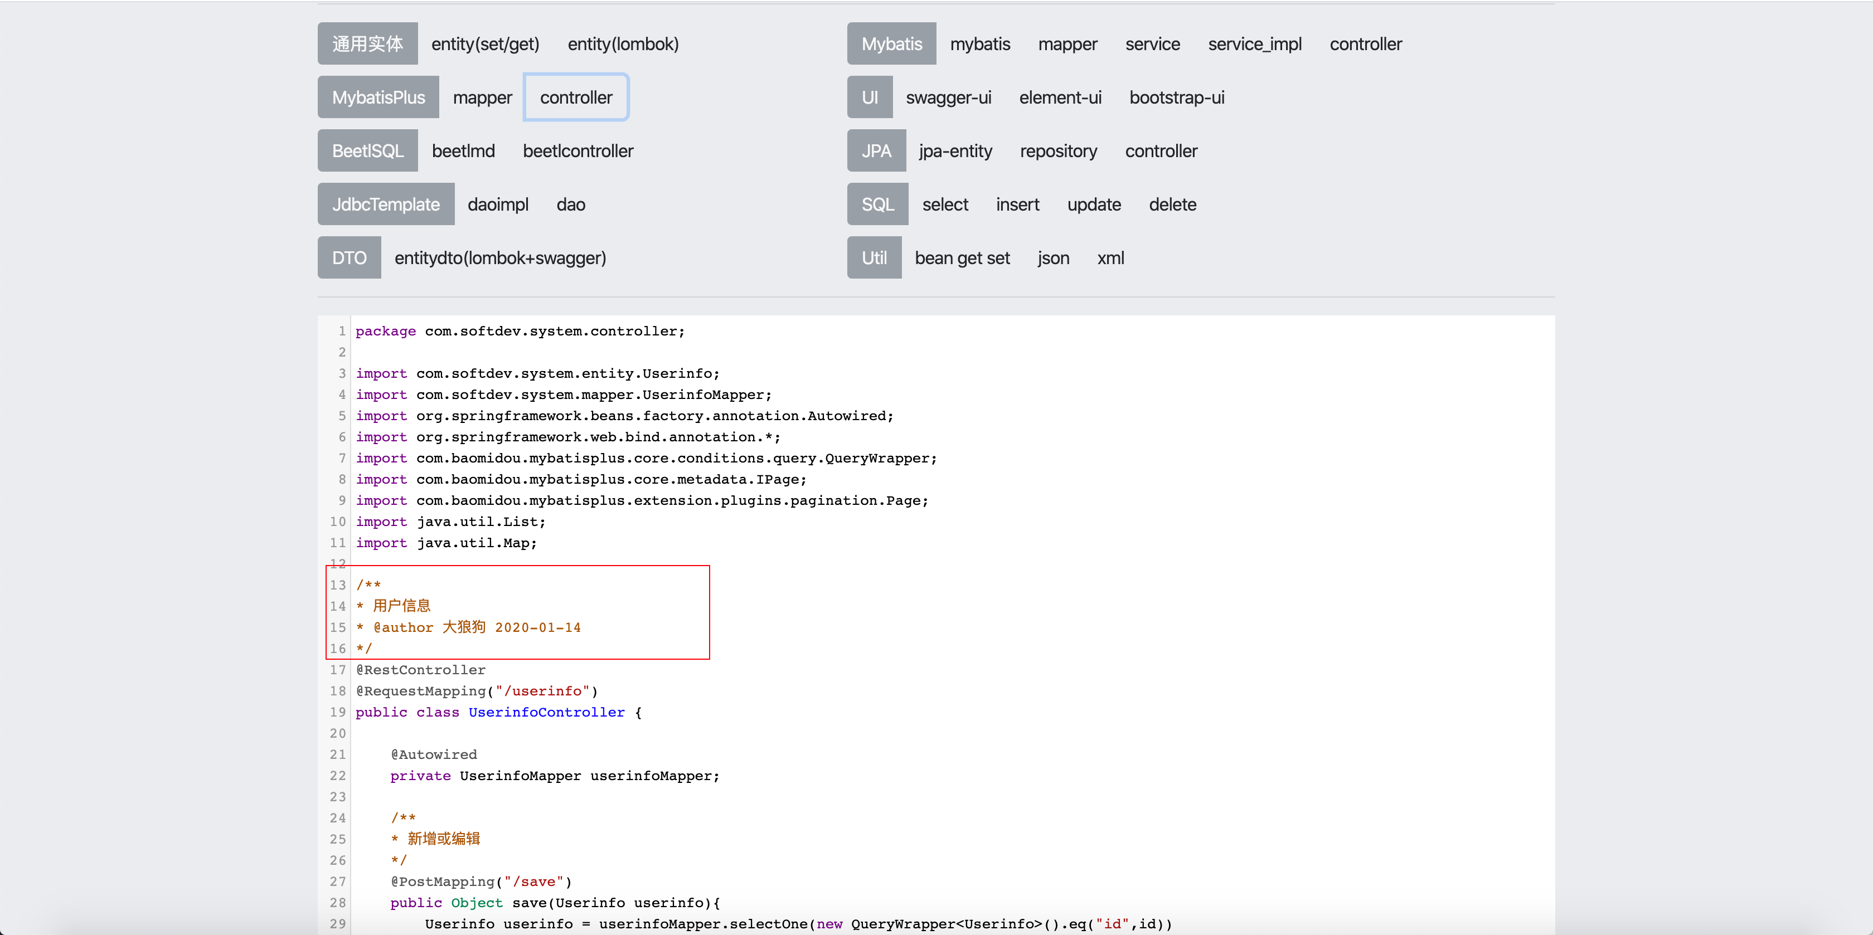The image size is (1873, 935).
Task: Click the package declaration code line
Action: [519, 332]
